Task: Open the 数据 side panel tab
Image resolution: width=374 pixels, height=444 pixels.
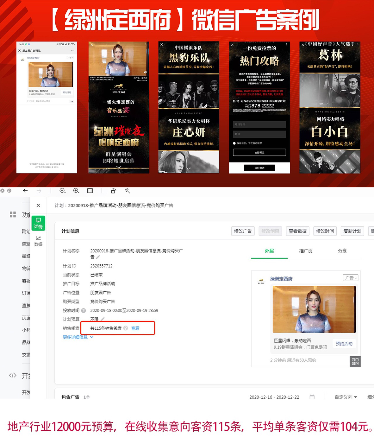Action: point(38,241)
